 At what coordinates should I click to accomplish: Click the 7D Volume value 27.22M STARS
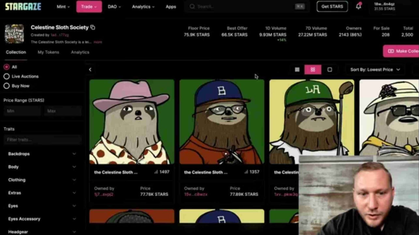click(313, 35)
